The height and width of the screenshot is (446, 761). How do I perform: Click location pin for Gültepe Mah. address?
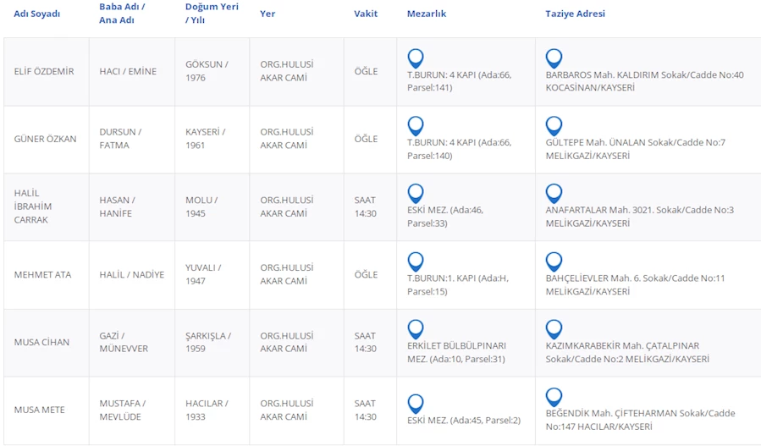(x=554, y=126)
